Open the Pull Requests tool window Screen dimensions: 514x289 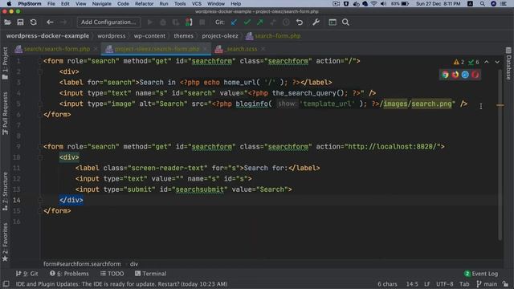click(5, 113)
